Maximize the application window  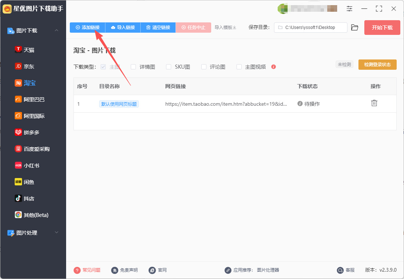pos(379,8)
